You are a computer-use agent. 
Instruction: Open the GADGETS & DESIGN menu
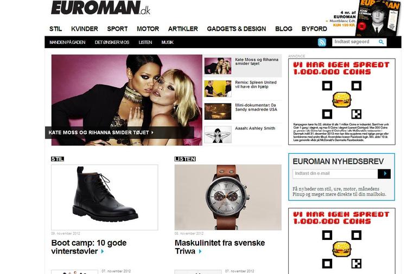(237, 29)
